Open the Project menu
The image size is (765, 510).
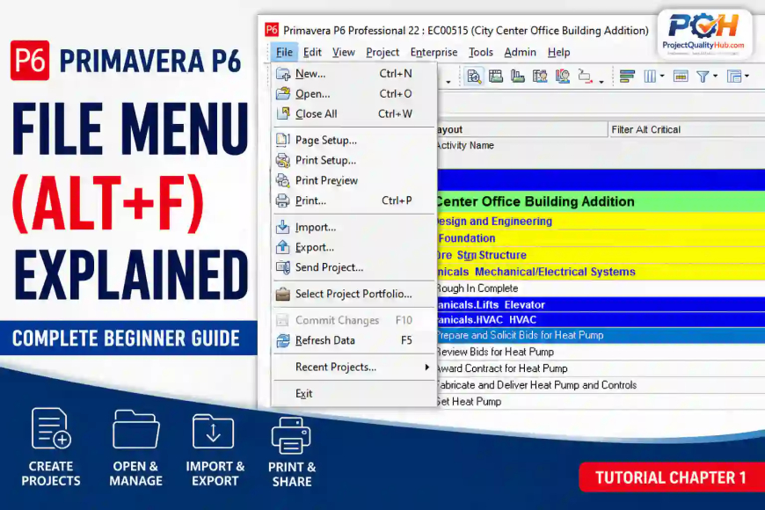coord(382,52)
